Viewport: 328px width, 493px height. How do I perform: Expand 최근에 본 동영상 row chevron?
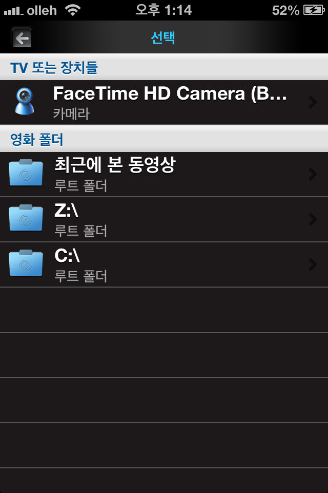(x=313, y=174)
